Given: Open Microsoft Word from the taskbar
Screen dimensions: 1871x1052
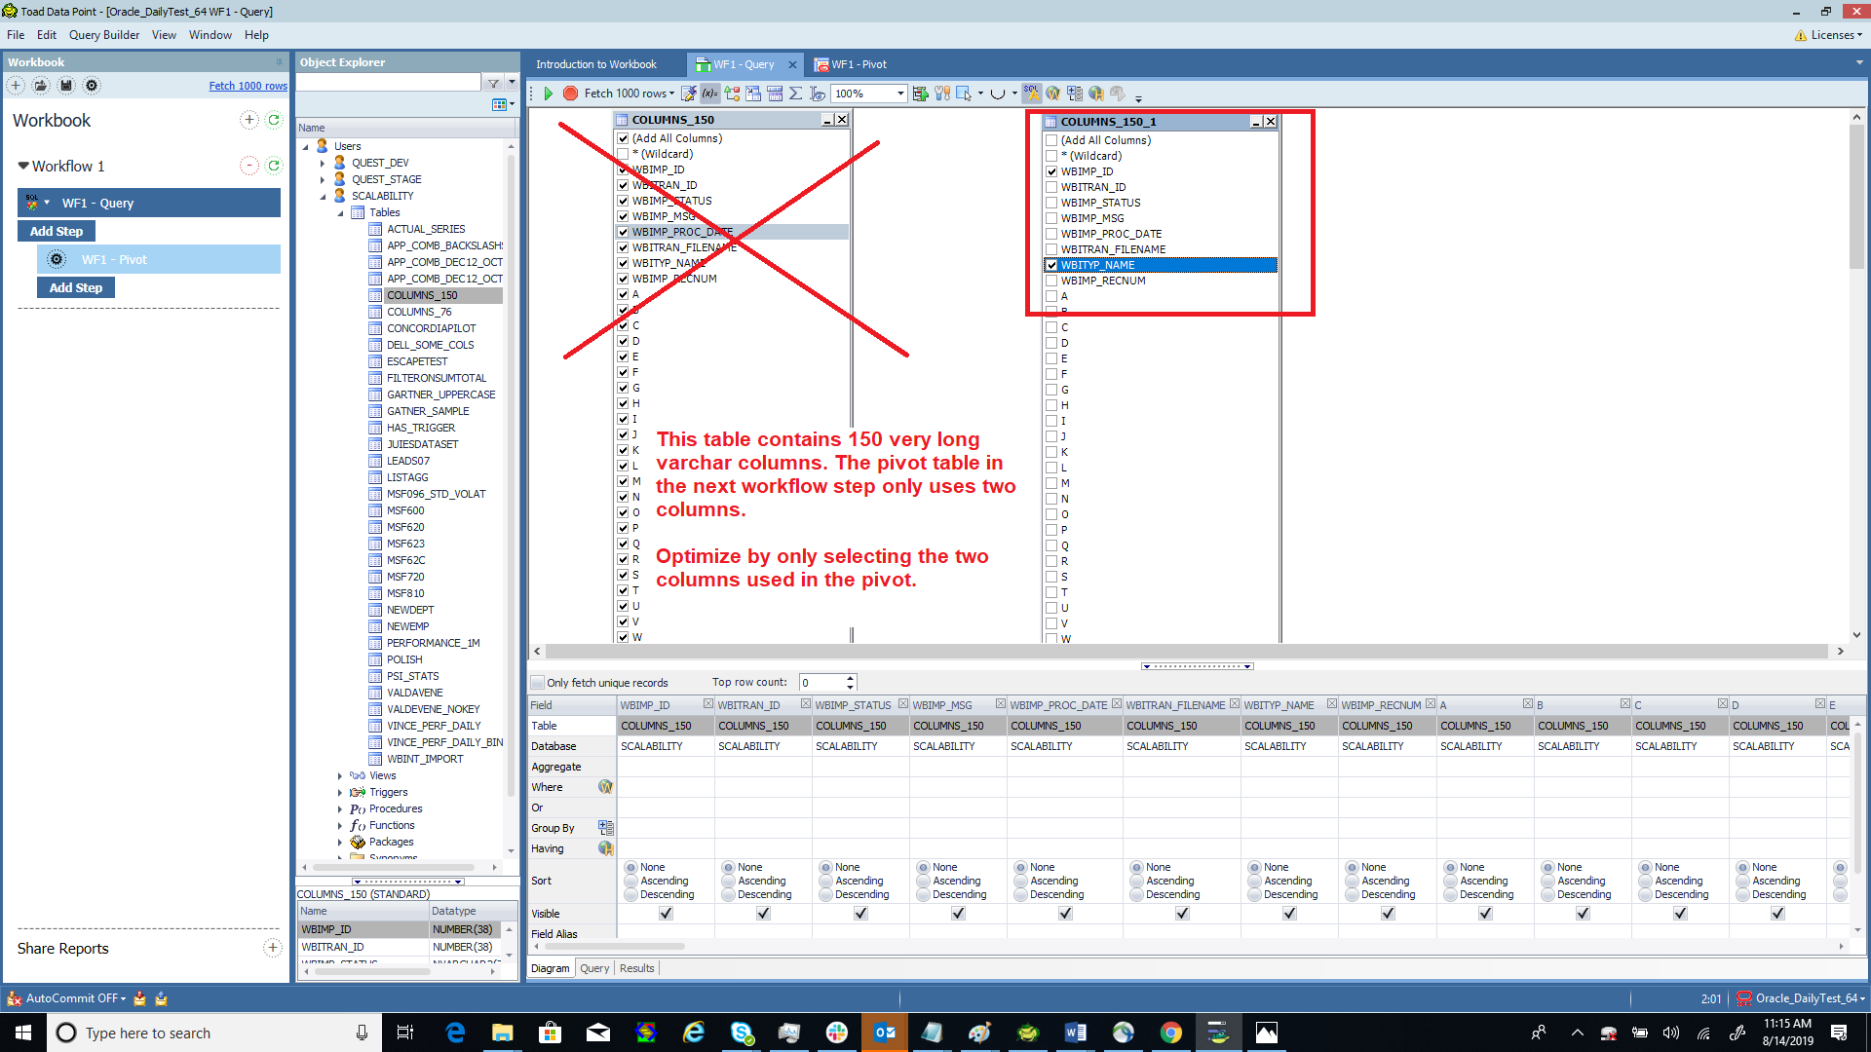Looking at the screenshot, I should pos(1076,1033).
